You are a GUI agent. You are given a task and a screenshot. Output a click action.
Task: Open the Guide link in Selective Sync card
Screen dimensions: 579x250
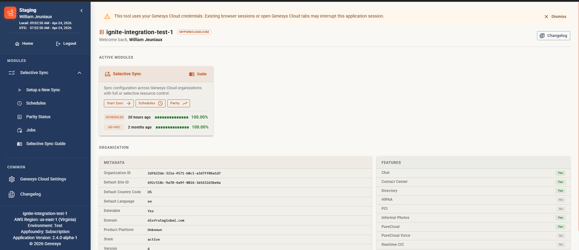198,74
